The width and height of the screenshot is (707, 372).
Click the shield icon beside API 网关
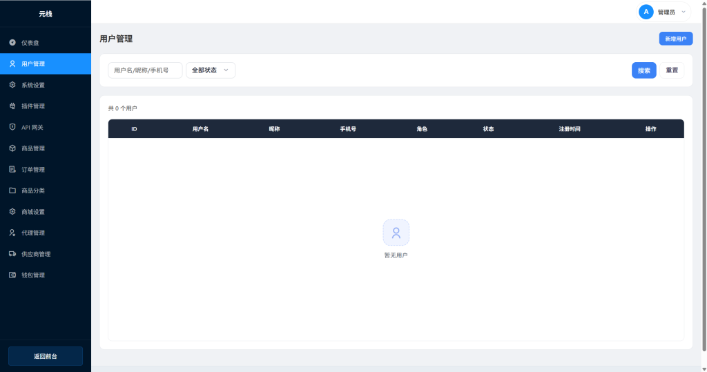[x=12, y=127]
